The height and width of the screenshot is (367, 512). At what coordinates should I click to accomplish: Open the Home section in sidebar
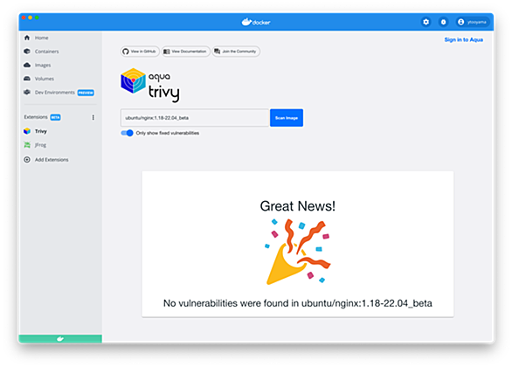coord(41,38)
